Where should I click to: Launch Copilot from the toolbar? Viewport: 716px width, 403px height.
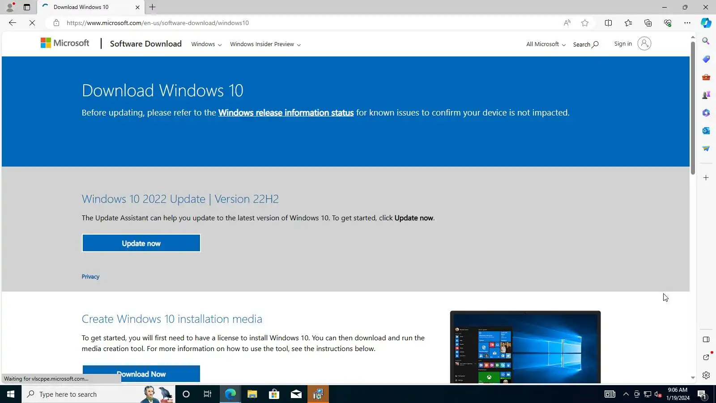pos(706,23)
